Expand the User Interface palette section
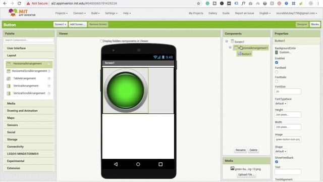The height and width of the screenshot is (182, 323). [x=29, y=48]
